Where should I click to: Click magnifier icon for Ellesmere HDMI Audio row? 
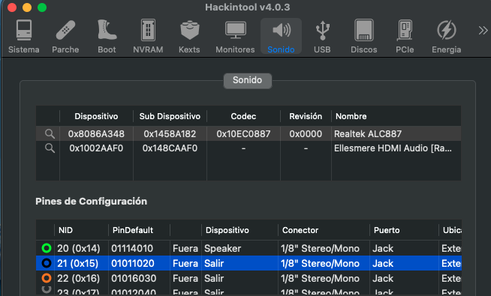click(x=50, y=148)
